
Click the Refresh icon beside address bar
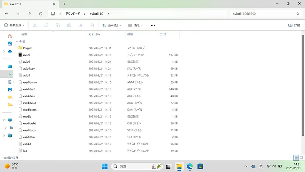point(40,14)
